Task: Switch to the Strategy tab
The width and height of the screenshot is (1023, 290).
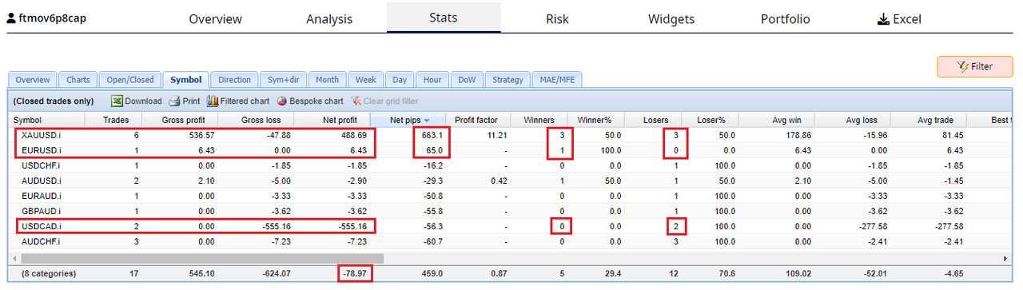Action: (508, 80)
